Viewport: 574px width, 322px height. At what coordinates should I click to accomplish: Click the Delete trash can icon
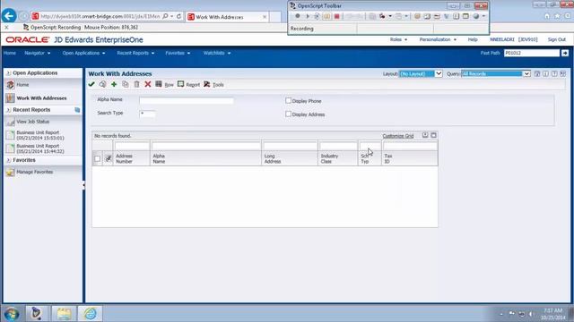(x=136, y=84)
